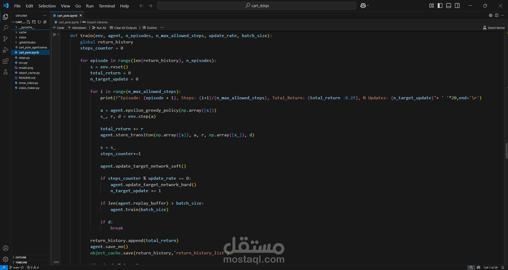Open the run cell options dropdown arrow
This screenshot has width=508, height=270.
point(58,34)
